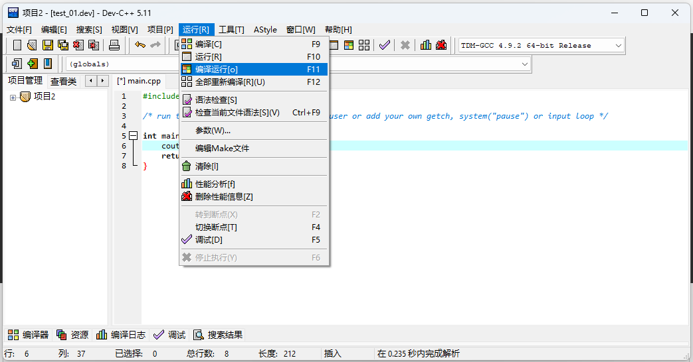Click the Save file toolbar icon

tap(48, 45)
